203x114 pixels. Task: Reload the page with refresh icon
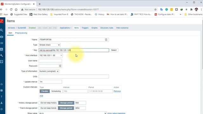tap(11, 9)
